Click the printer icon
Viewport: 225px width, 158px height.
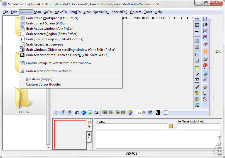(205, 59)
